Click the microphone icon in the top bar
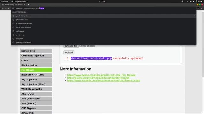Viewport: 204px width, 114px height. tap(193, 1)
